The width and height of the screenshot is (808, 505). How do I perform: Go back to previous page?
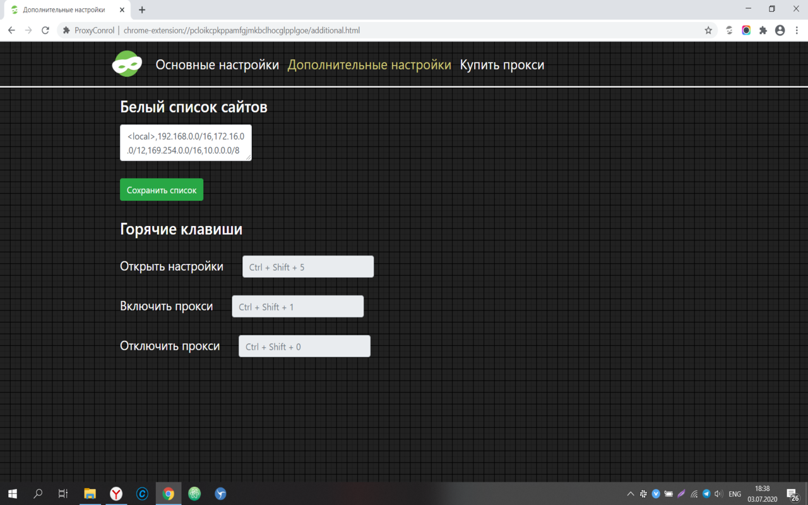coord(11,30)
